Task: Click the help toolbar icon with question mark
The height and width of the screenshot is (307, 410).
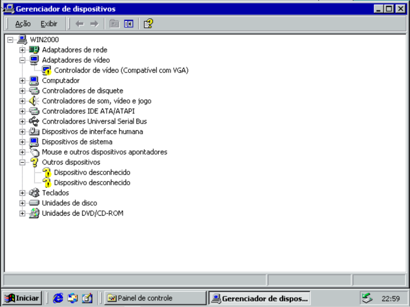Action: pos(148,24)
